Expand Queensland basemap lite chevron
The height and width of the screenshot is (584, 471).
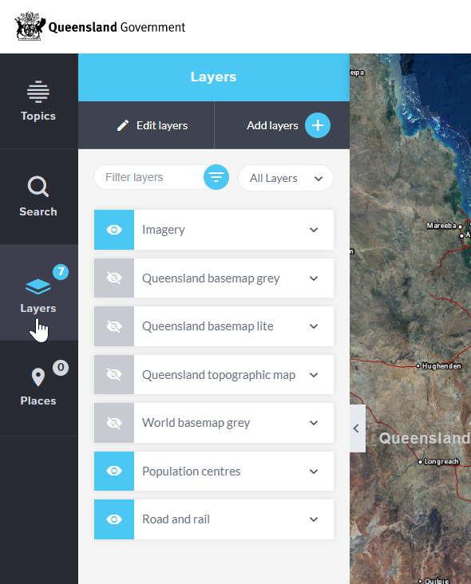(x=314, y=326)
